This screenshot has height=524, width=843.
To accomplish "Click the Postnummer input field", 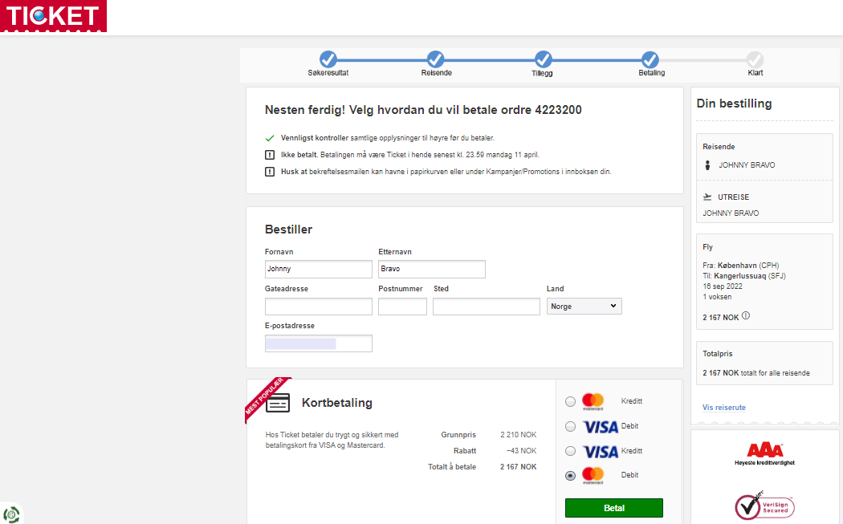I will 402,307.
